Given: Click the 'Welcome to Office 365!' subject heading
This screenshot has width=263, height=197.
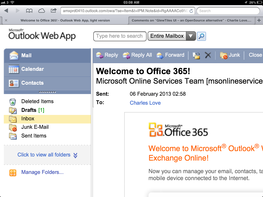Looking at the screenshot, I should (x=143, y=71).
